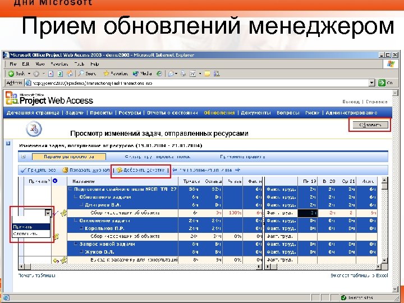Image resolution: width=404 pixels, height=303 pixels.
Task: Open the Help menu
Action: (95, 64)
